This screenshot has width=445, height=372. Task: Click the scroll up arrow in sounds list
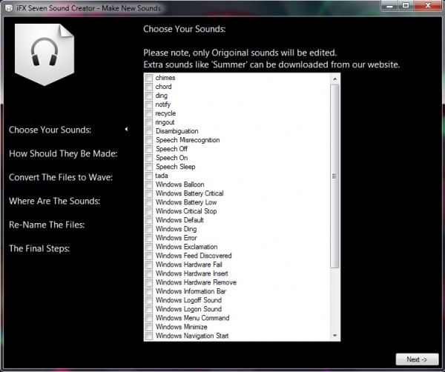click(x=335, y=79)
